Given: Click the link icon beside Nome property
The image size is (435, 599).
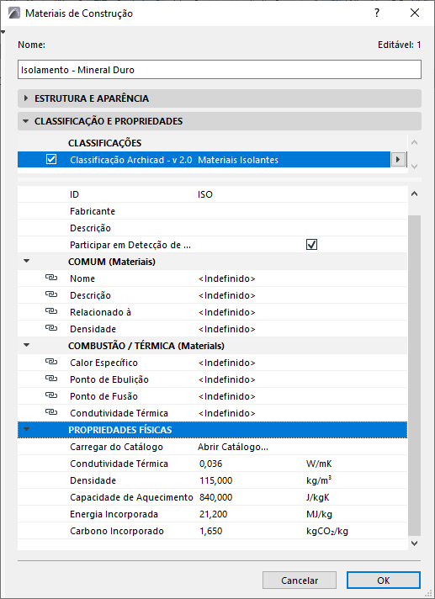Looking at the screenshot, I should pyautogui.click(x=51, y=278).
